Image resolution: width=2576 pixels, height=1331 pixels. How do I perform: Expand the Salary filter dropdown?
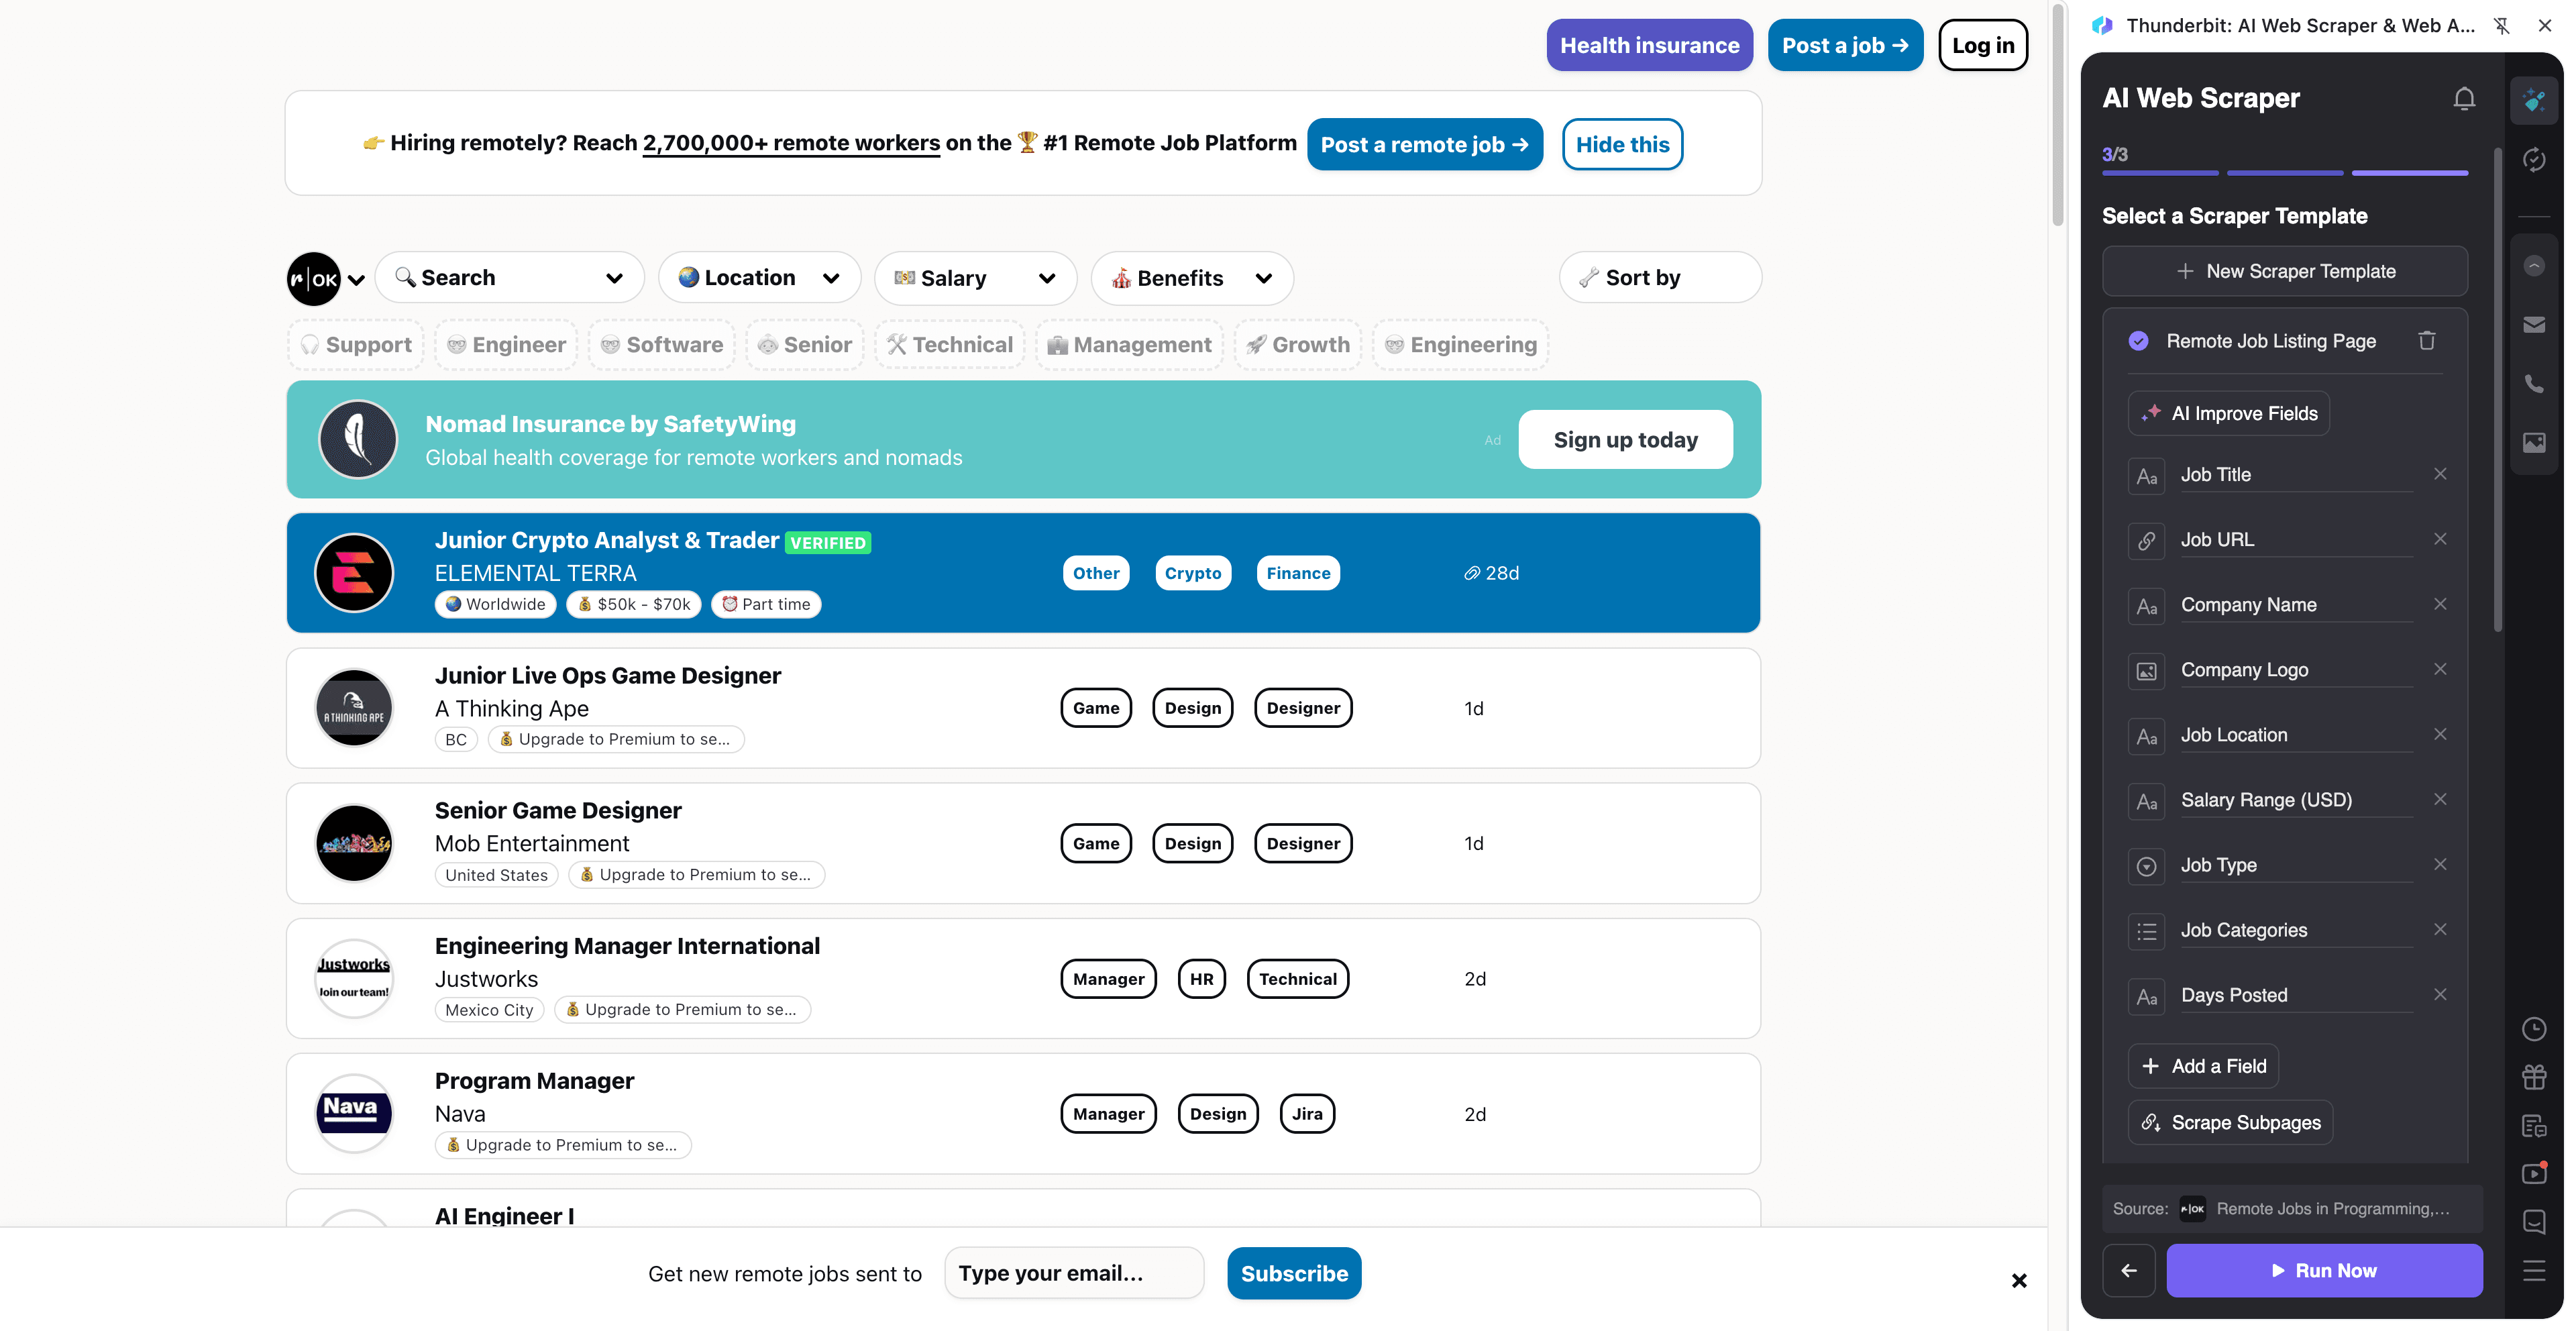click(975, 277)
